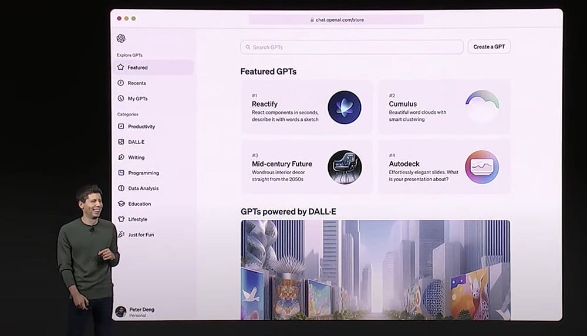Viewport: 587px width, 336px height.
Task: Click the Peter Deng profile avatar
Action: (x=120, y=311)
